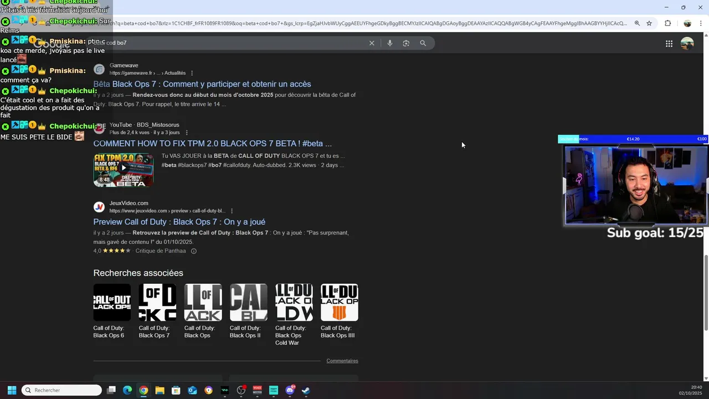Screen dimensions: 709x399
Task: Click the magnifier search submit icon
Action: point(423,43)
